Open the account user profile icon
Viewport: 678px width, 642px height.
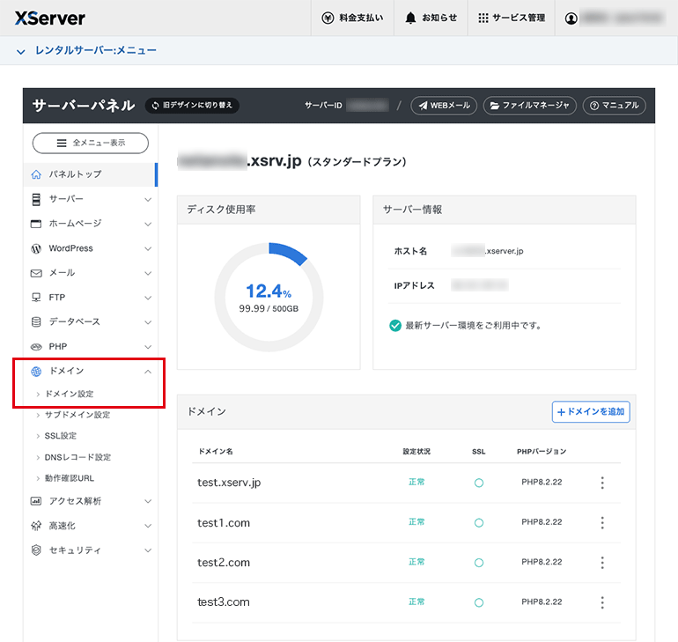[571, 18]
